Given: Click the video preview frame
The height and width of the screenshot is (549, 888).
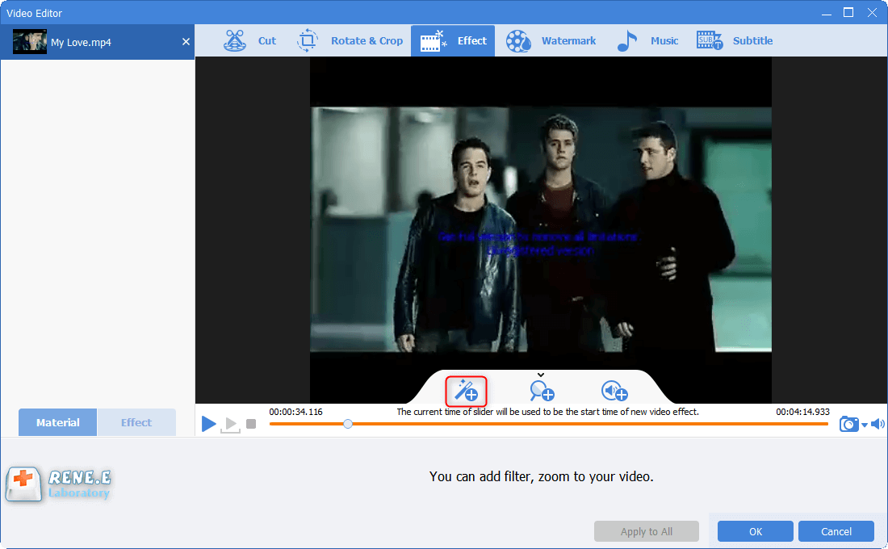Looking at the screenshot, I should point(541,229).
